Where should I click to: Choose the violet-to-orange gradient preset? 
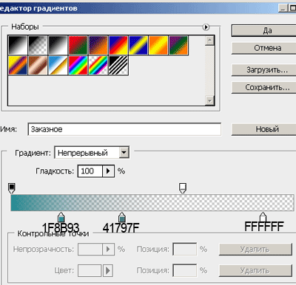coord(98,45)
